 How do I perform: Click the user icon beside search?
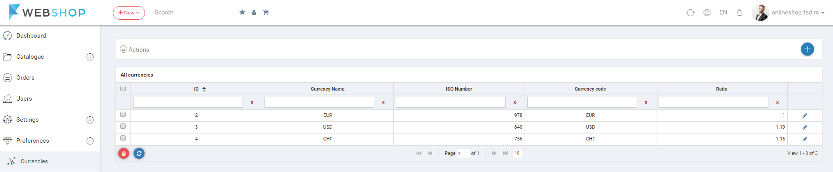click(x=254, y=12)
